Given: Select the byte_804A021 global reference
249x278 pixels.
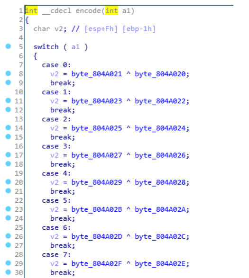Looking at the screenshot, I should coord(97,74).
